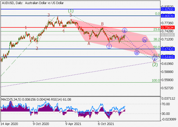Screen dimensions: 178x127
Task: Click the 0.037112 indicator scale value
Action: pyautogui.click(x=168, y=99)
